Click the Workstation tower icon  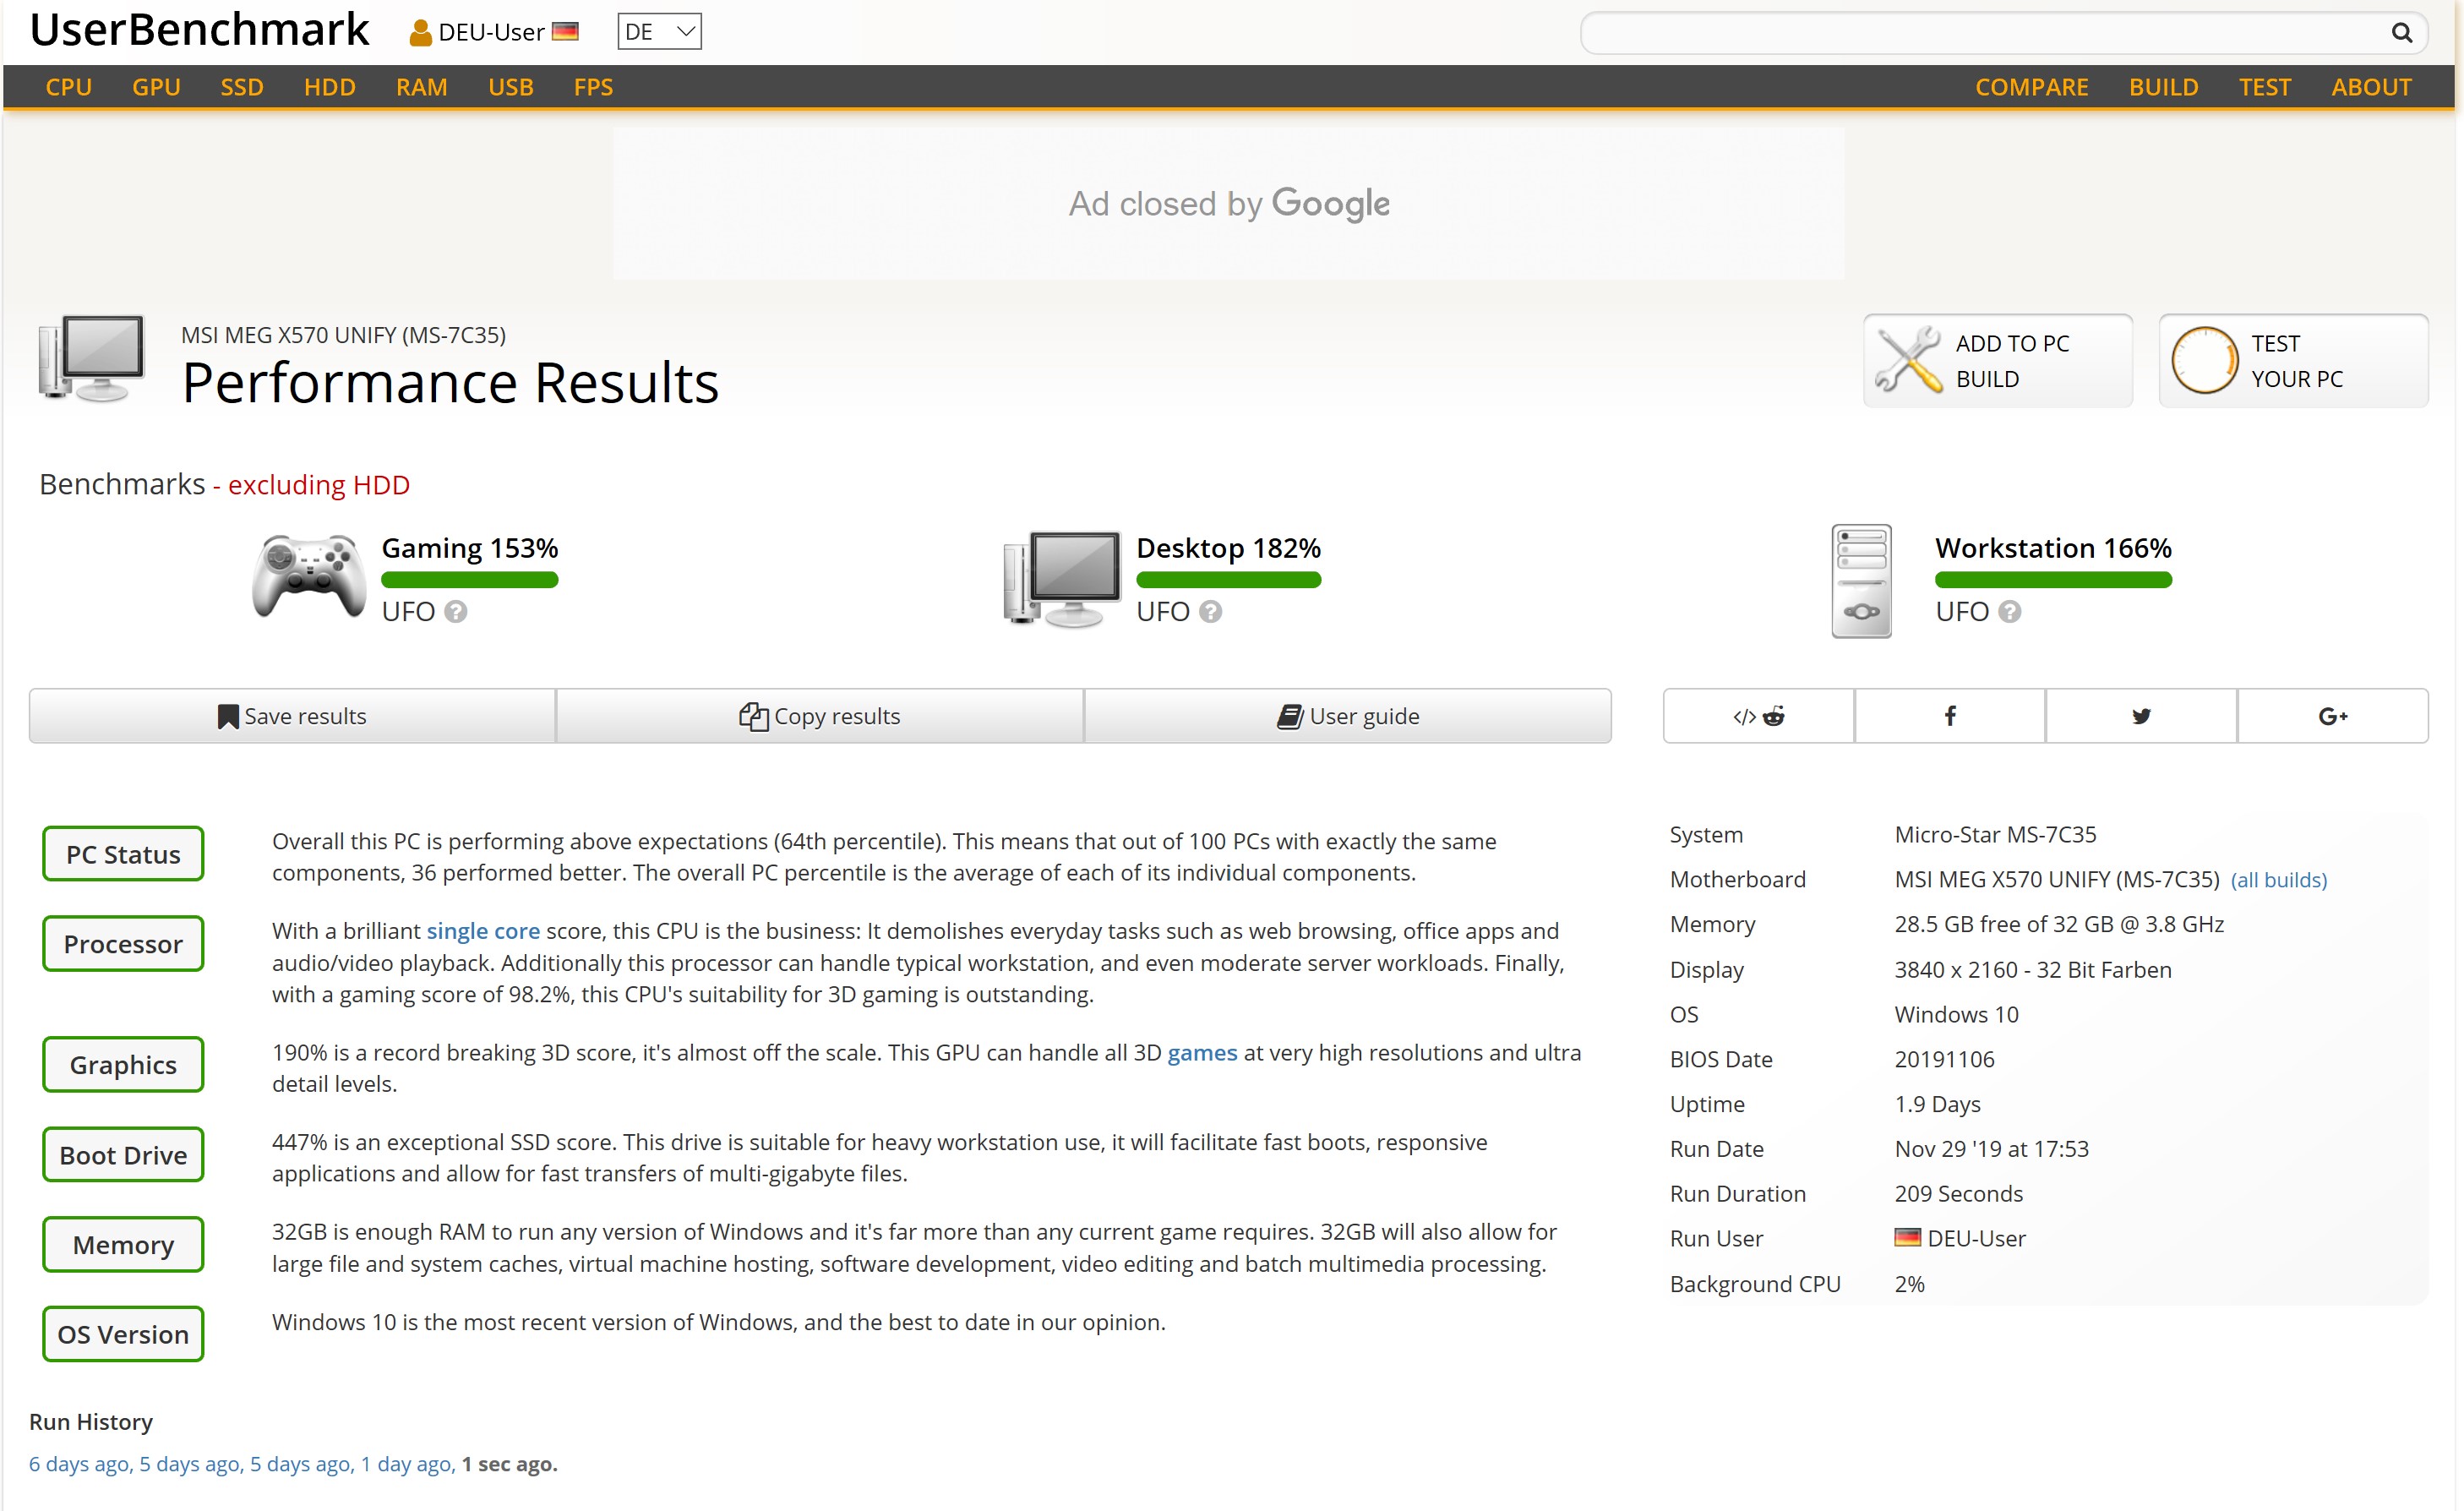coord(1861,581)
